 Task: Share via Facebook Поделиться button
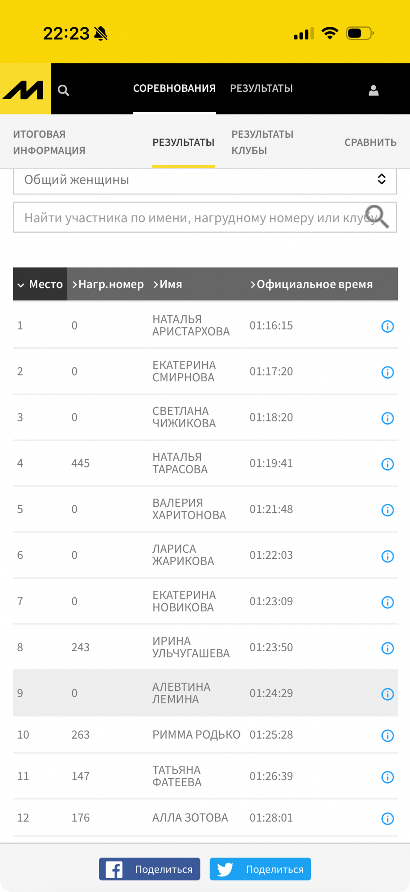(x=149, y=869)
